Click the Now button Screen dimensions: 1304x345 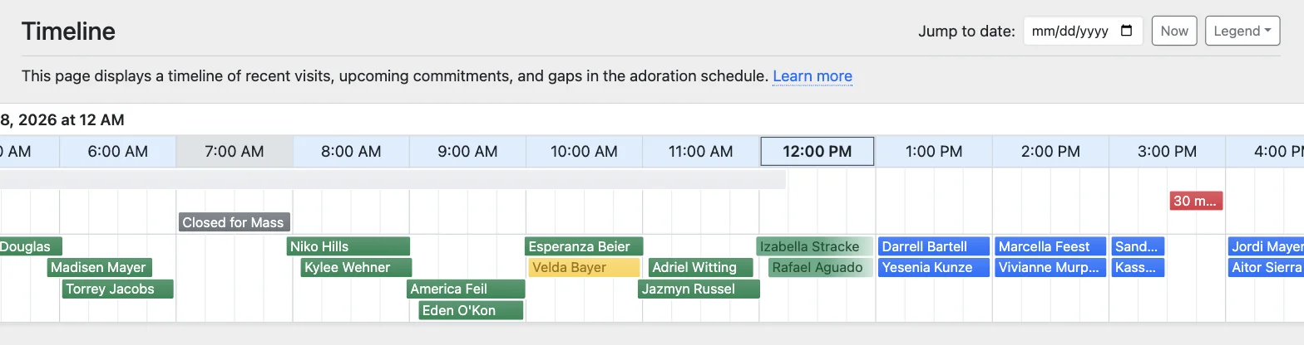pos(1174,31)
